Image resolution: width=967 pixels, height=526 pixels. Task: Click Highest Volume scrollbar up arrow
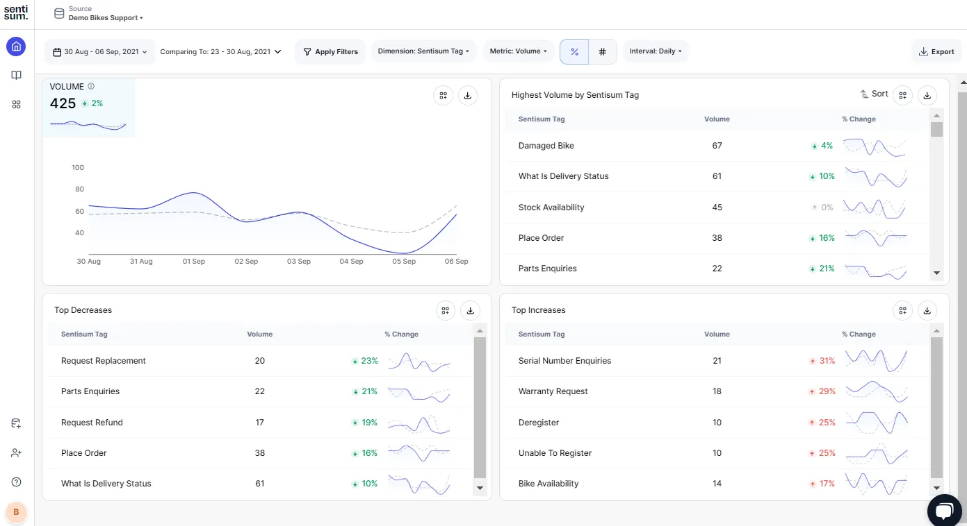point(936,116)
